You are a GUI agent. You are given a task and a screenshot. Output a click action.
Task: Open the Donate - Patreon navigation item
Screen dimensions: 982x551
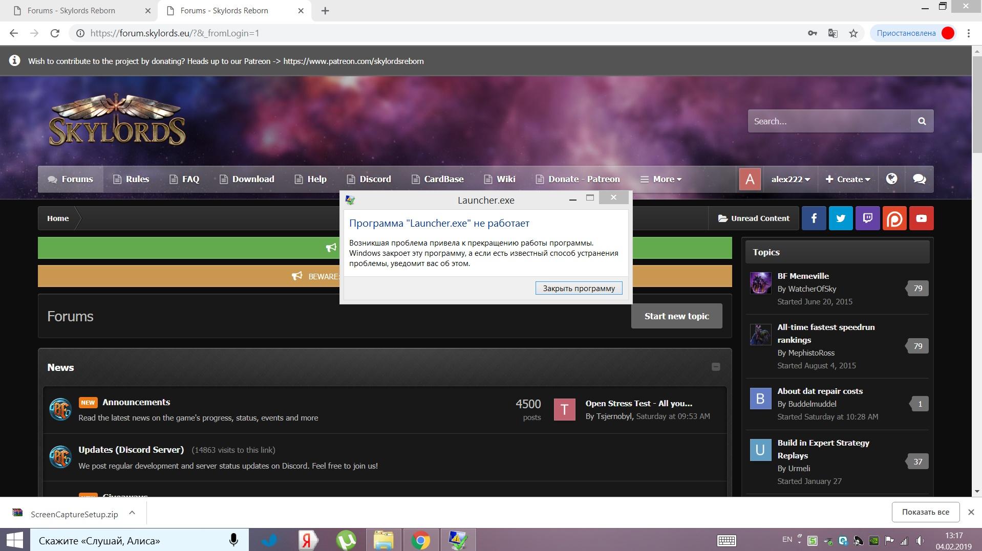(578, 179)
